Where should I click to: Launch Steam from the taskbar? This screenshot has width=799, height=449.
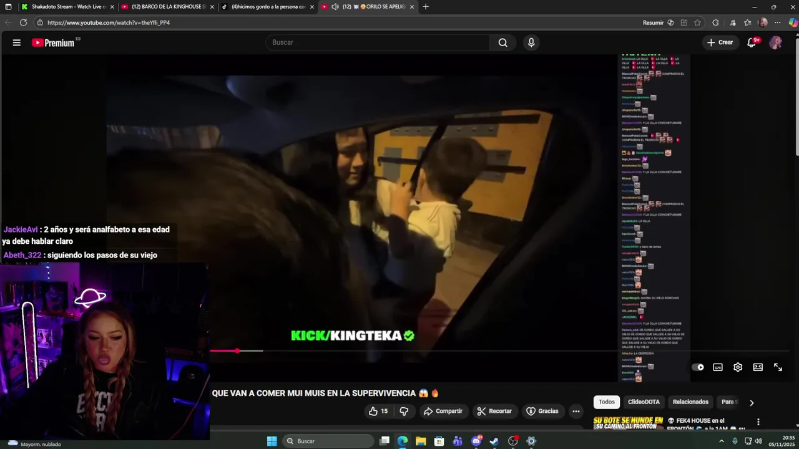point(494,441)
